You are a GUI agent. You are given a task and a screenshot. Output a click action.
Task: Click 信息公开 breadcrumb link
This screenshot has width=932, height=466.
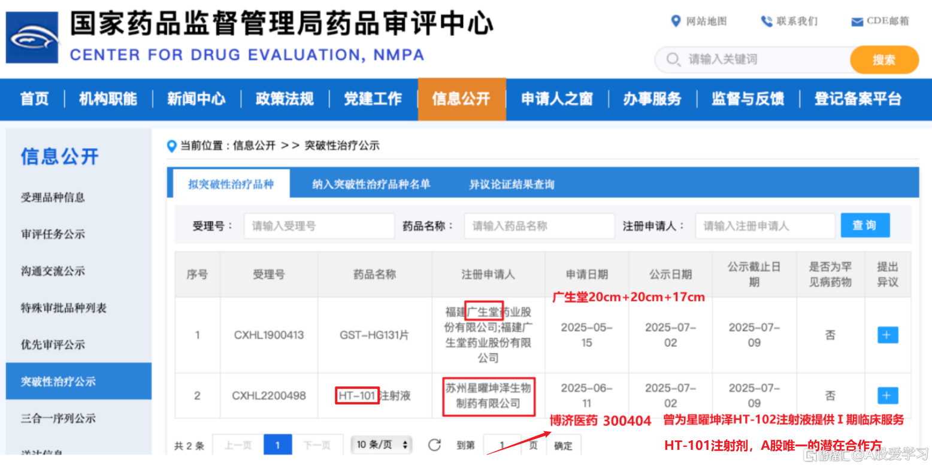[x=254, y=146]
